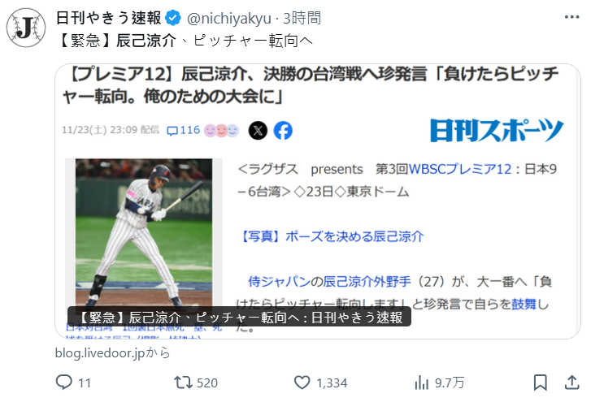This screenshot has width=591, height=402.
Task: Click the baseball batter photo thumbnail
Action: pos(144,232)
